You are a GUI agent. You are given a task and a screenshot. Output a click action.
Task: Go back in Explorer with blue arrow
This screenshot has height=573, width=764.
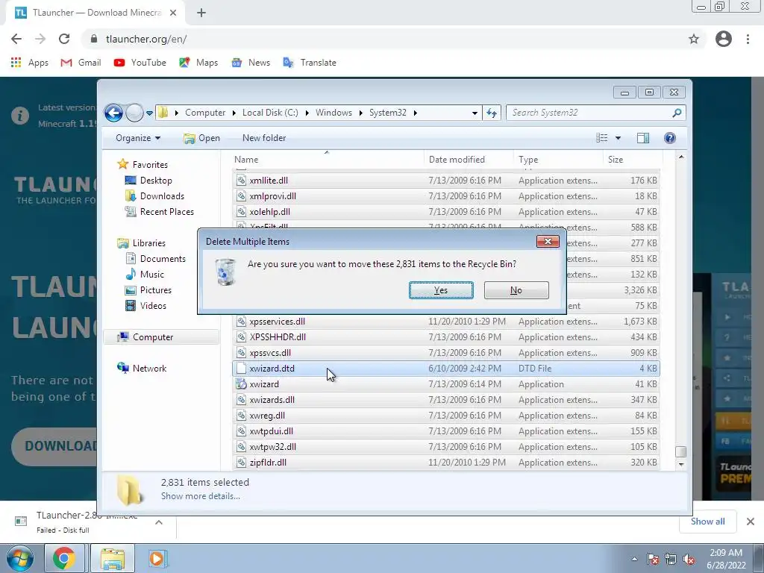(x=113, y=113)
